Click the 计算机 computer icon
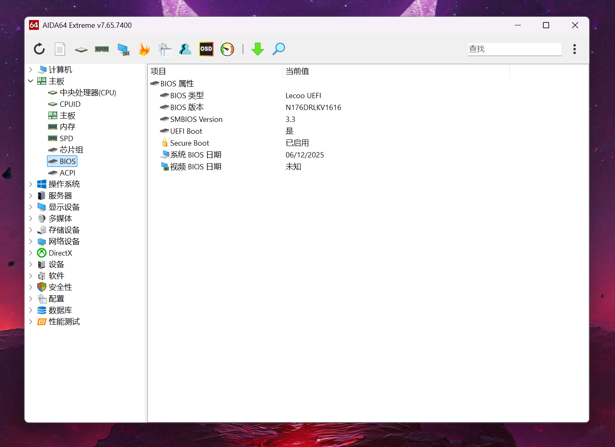The image size is (615, 447). coord(42,70)
